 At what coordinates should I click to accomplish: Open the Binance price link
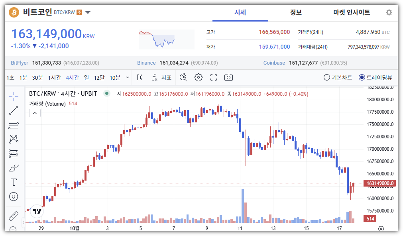[147, 63]
